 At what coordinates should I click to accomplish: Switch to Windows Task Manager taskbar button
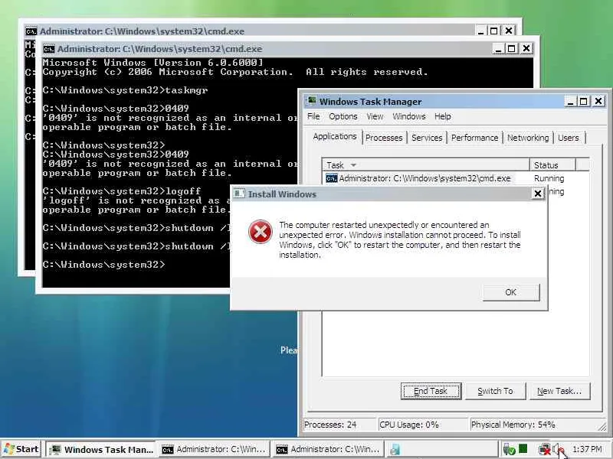pyautogui.click(x=103, y=450)
